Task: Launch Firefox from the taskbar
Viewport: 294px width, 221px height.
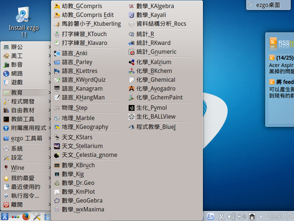Action: [x=26, y=216]
